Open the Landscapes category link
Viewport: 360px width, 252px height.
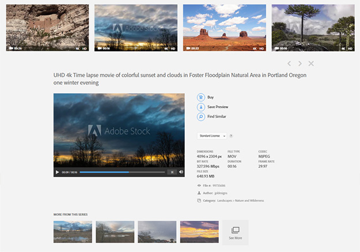pyautogui.click(x=223, y=201)
